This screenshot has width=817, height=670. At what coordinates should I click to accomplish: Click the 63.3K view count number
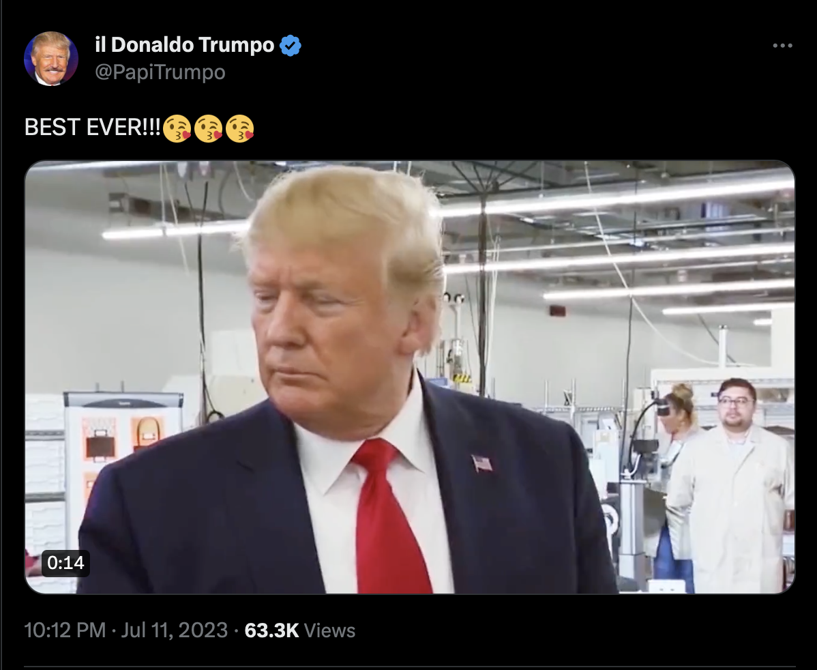[271, 630]
